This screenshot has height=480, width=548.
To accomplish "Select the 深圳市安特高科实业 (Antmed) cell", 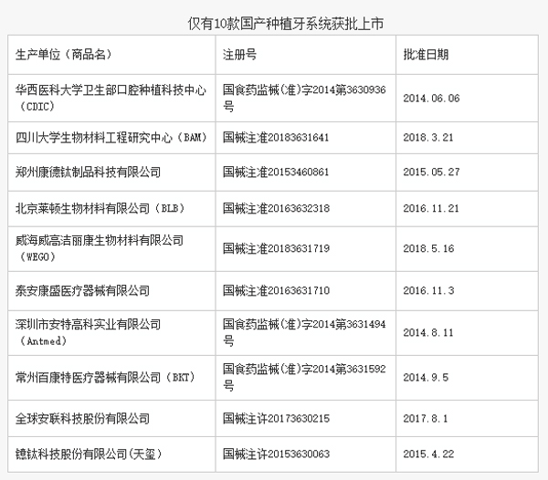I will pyautogui.click(x=89, y=332).
